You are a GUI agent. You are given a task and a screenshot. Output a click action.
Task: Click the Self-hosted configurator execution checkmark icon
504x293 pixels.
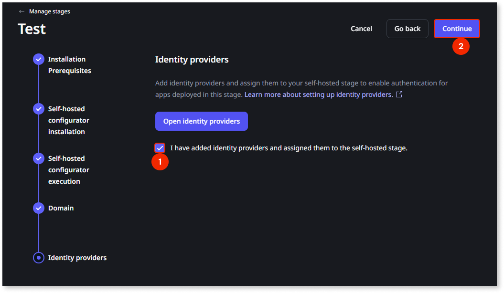point(39,158)
